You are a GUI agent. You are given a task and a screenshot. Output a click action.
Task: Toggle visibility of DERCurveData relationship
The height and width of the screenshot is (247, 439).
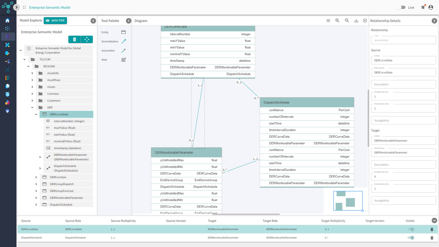coord(411,229)
